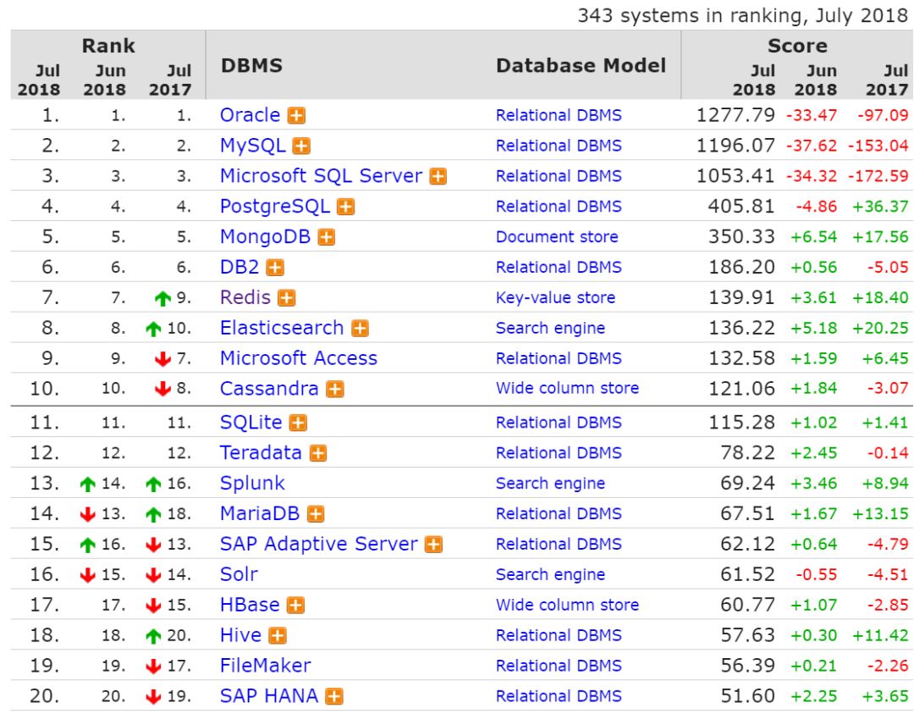914x714 pixels.
Task: Click the plus icon next to SAP HANA
Action: [334, 696]
